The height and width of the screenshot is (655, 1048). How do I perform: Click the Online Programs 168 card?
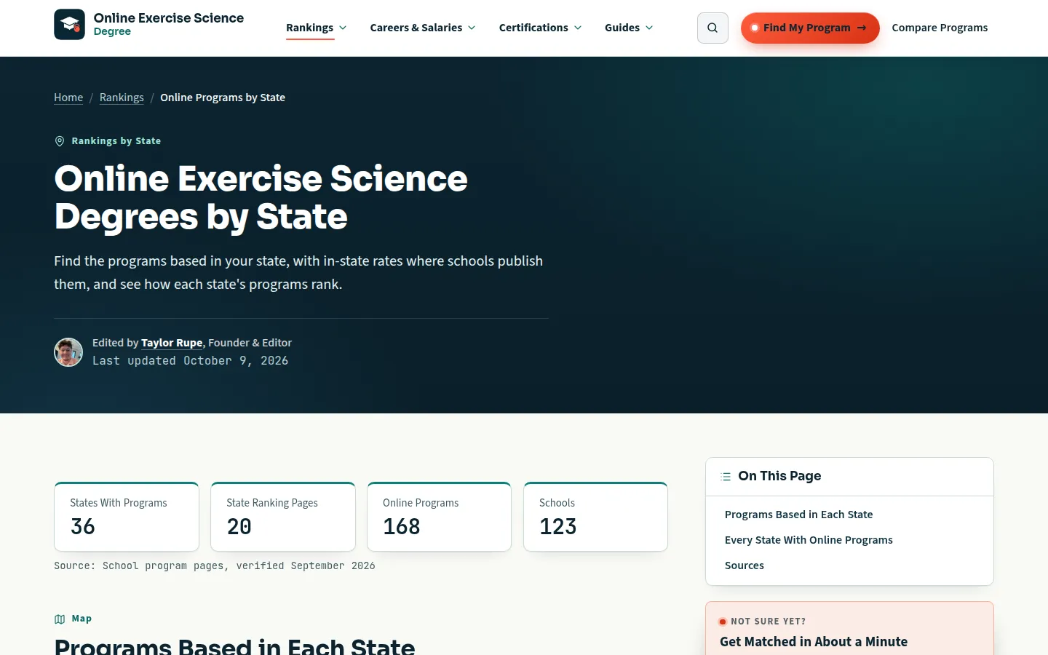click(x=440, y=517)
